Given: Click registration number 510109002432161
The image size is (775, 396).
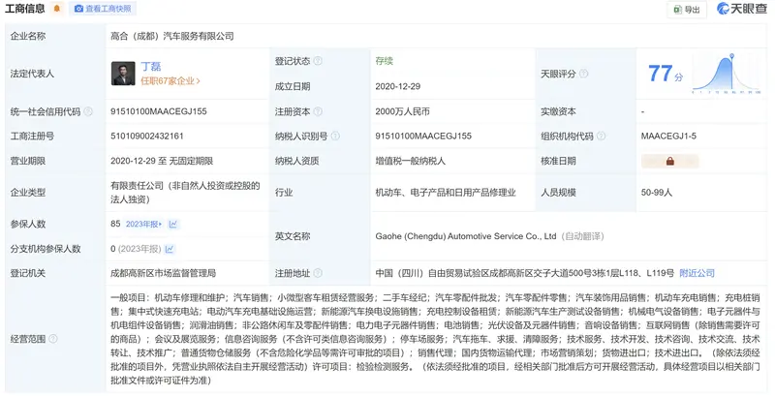Looking at the screenshot, I should tap(147, 136).
